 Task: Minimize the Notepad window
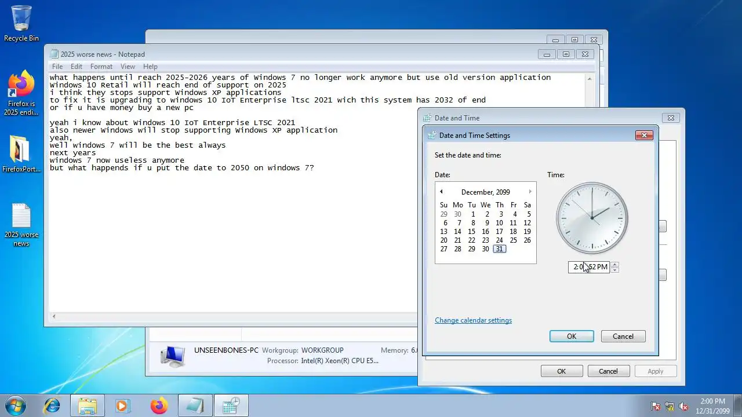click(x=547, y=54)
